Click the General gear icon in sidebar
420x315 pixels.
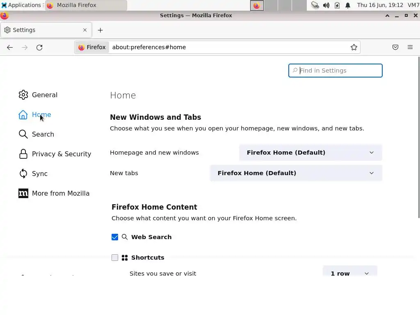click(23, 95)
